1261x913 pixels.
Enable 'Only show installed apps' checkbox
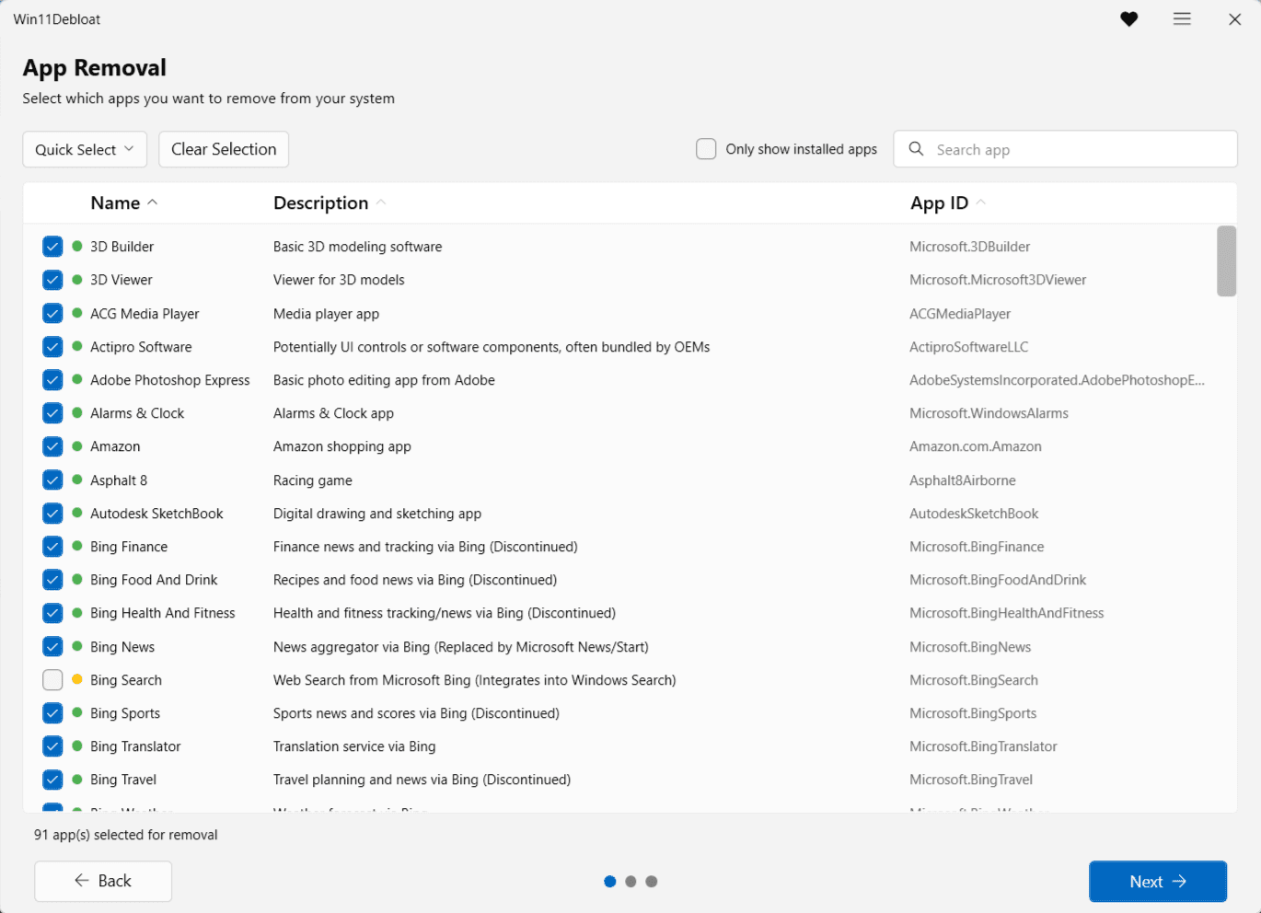(x=706, y=149)
